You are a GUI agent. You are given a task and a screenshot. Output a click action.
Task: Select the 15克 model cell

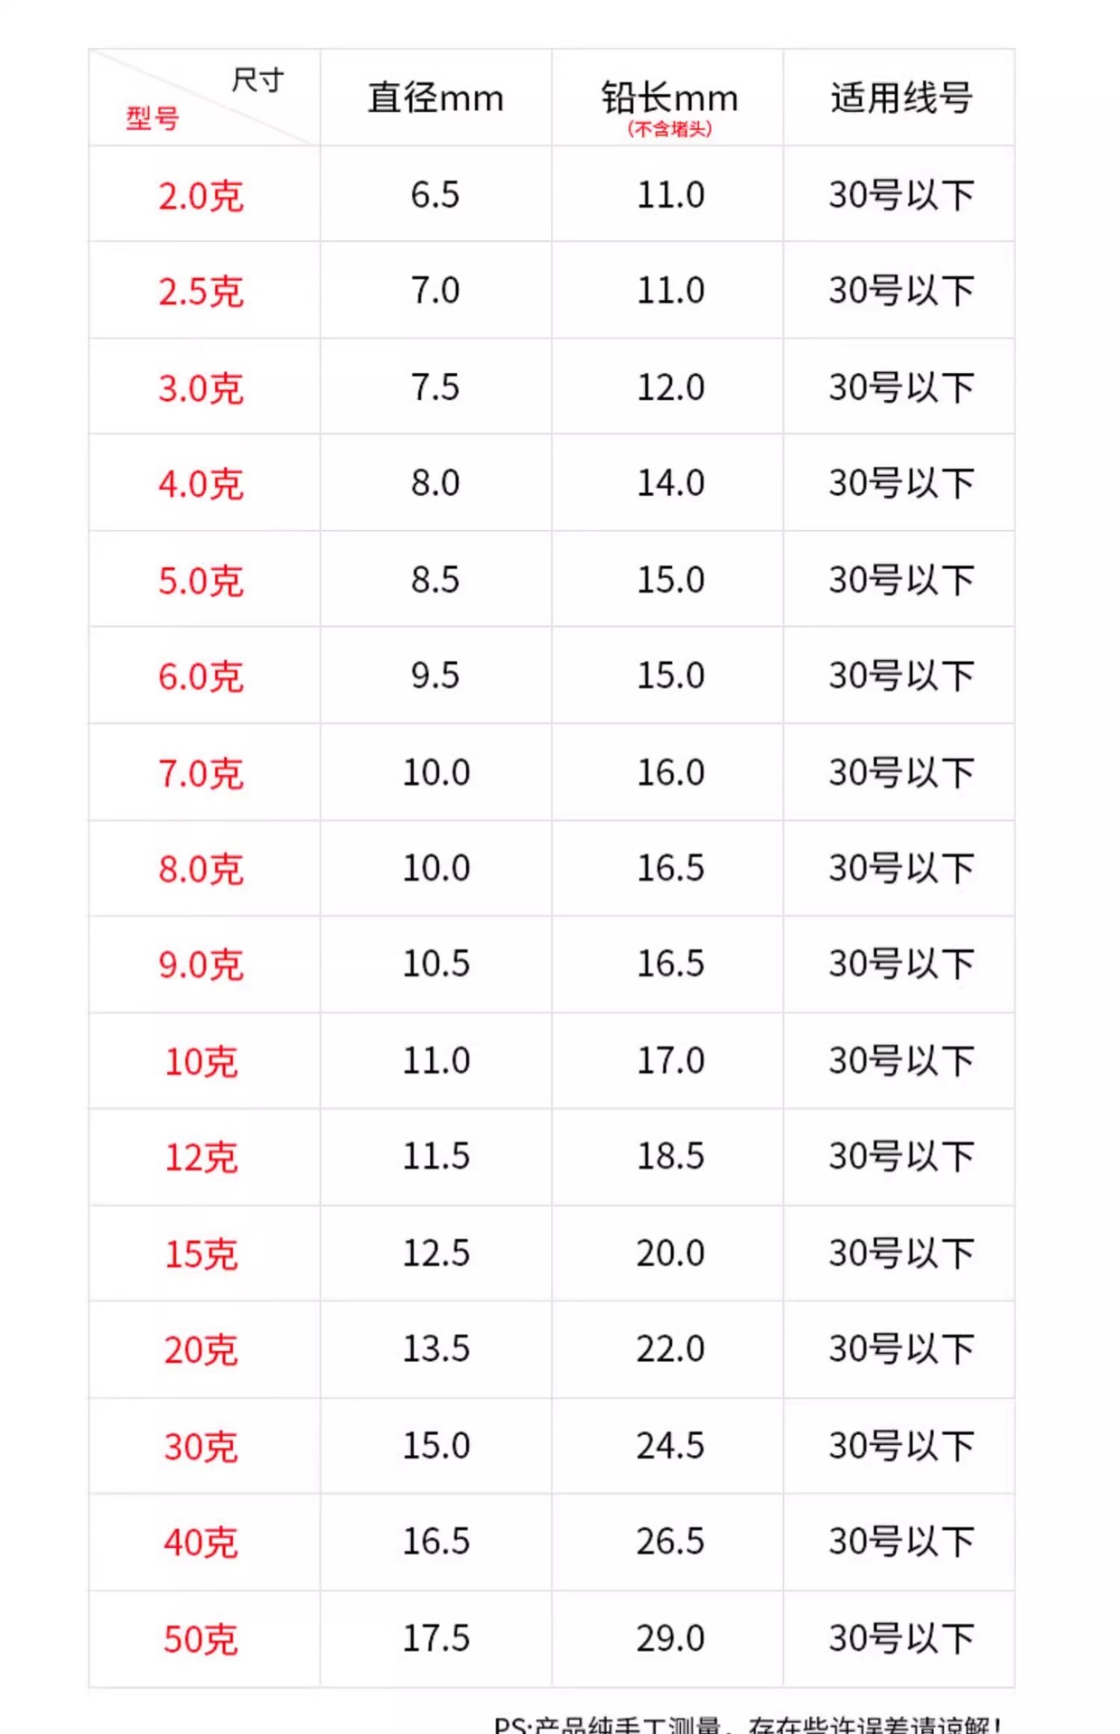pos(201,1254)
